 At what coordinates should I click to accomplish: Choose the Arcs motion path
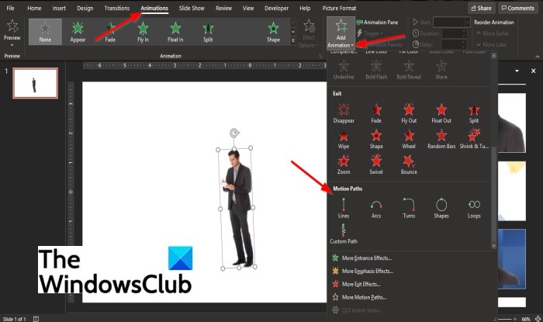376,208
